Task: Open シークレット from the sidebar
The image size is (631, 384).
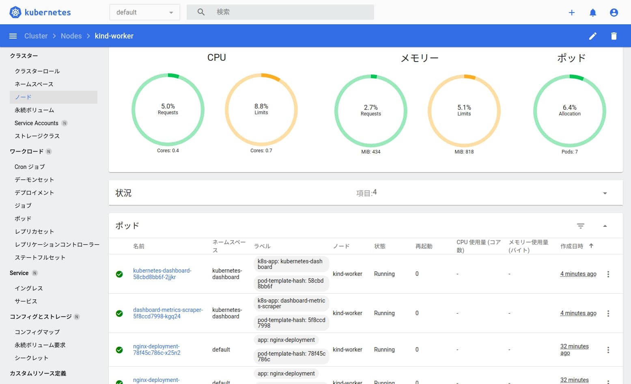Action: coord(32,358)
